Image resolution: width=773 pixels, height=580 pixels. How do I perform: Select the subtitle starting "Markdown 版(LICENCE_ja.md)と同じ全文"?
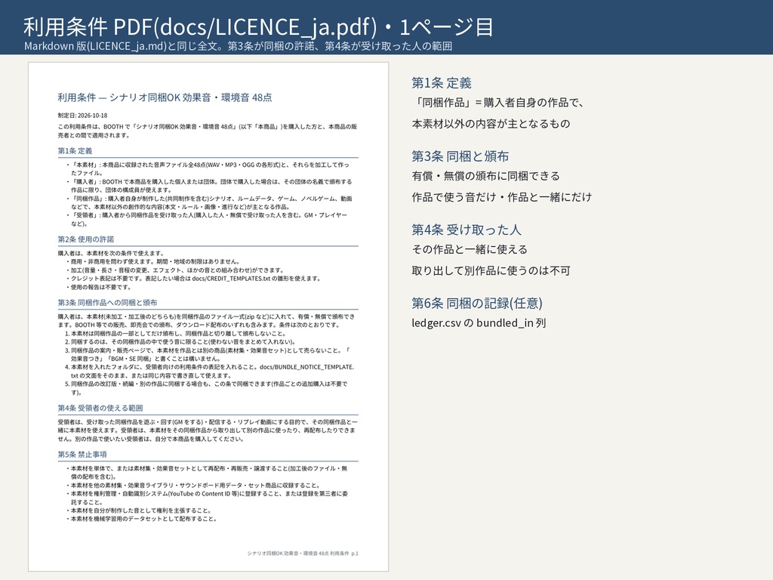pyautogui.click(x=238, y=46)
